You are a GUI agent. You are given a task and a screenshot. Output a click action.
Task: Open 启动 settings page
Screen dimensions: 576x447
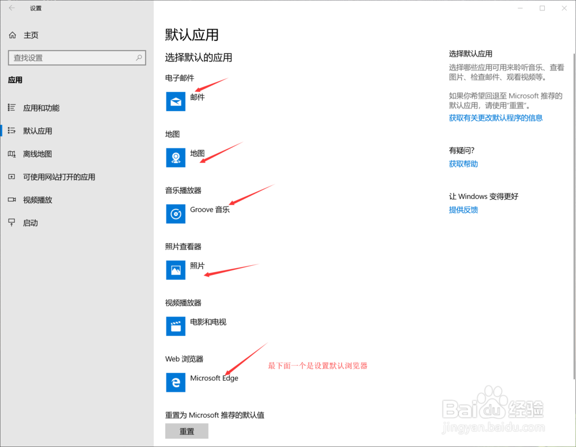(x=31, y=223)
